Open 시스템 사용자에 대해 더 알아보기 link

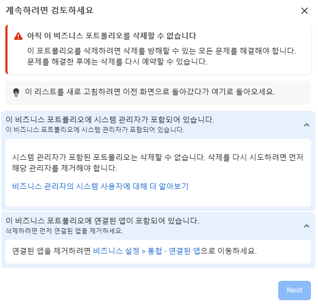(100, 186)
